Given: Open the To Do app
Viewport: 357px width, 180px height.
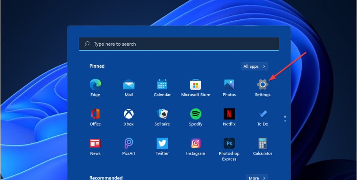Looking at the screenshot, I should pyautogui.click(x=263, y=117).
